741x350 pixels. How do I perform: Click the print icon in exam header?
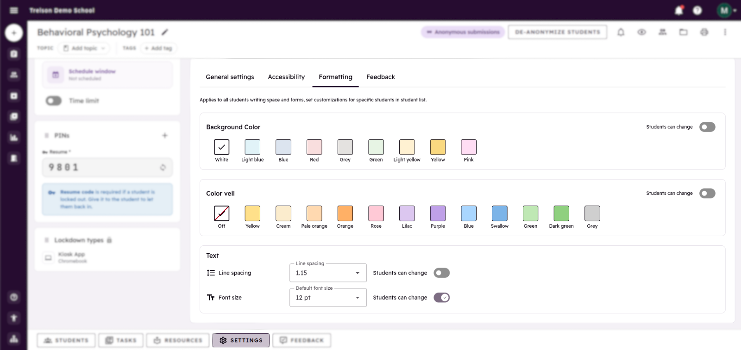[x=704, y=32]
